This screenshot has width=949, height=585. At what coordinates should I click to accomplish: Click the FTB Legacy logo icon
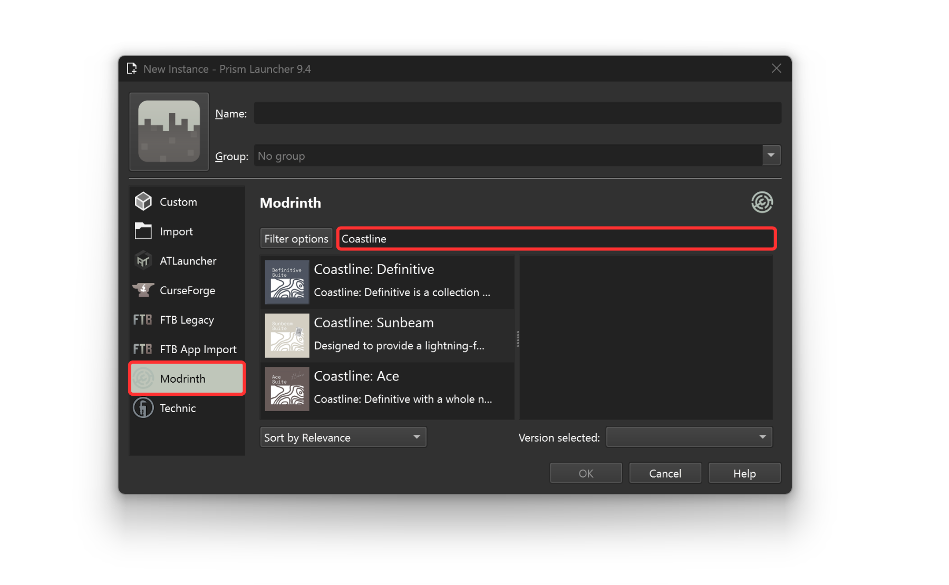(142, 319)
